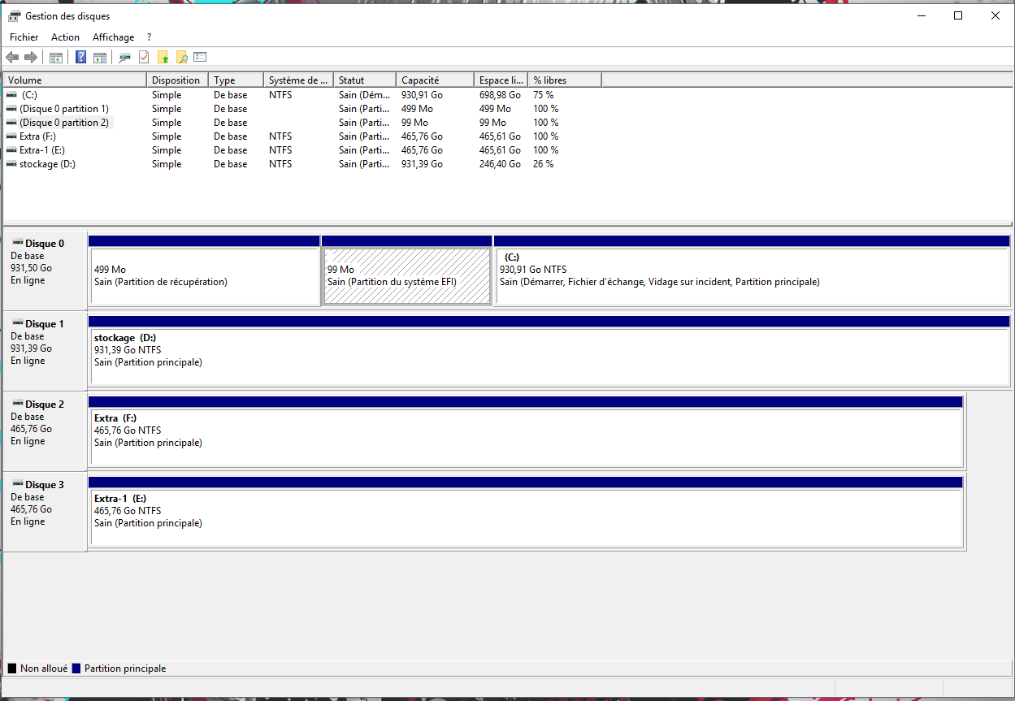Click the Disque 3 disk header
Image resolution: width=1015 pixels, height=701 pixels.
(45, 511)
